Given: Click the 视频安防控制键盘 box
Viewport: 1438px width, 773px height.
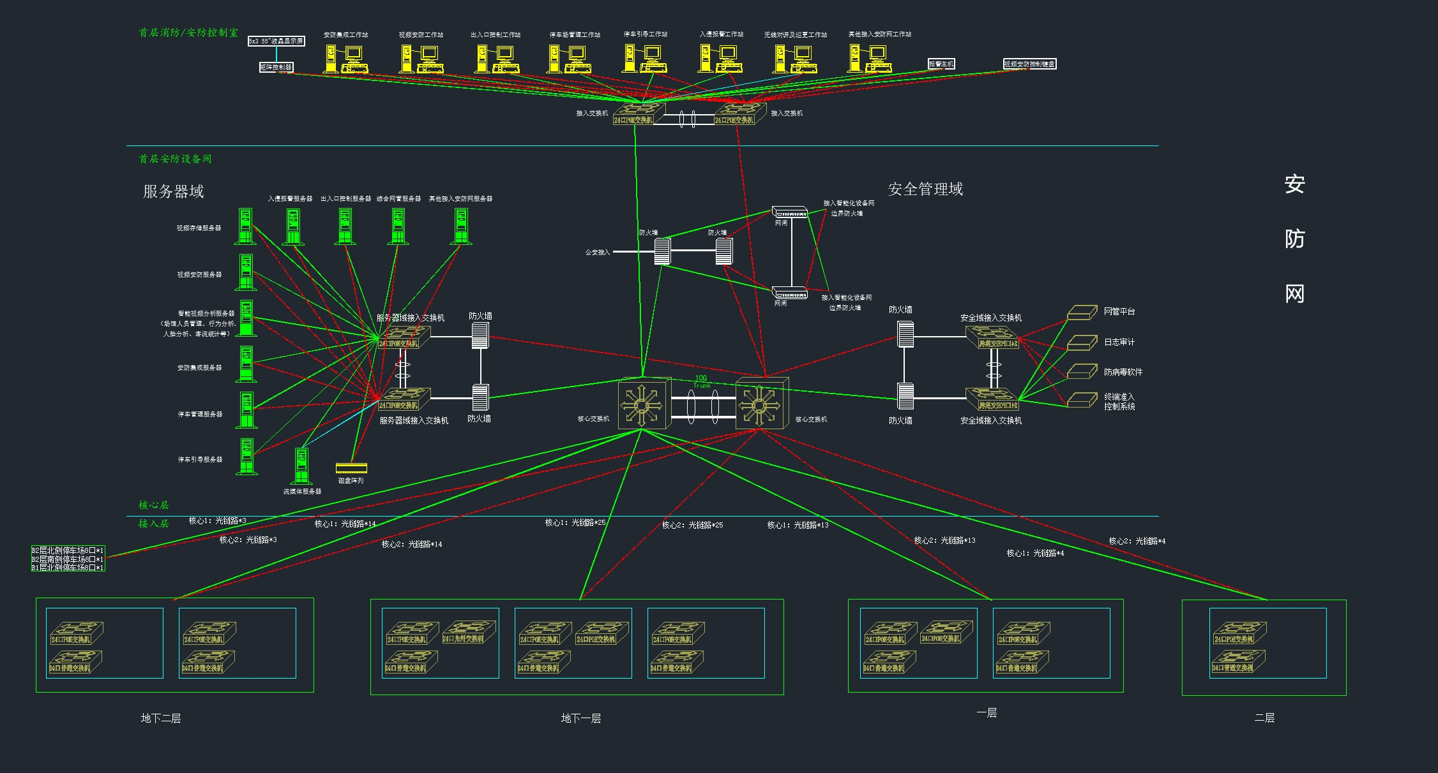Looking at the screenshot, I should pyautogui.click(x=1029, y=64).
